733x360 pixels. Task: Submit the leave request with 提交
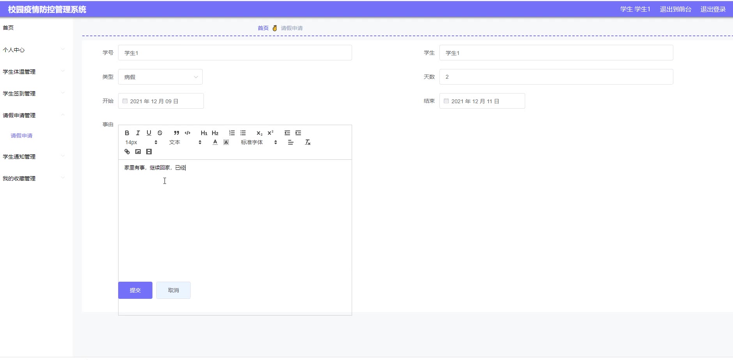coord(135,290)
